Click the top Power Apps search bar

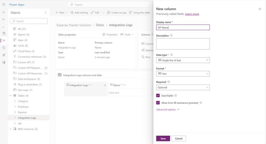coord(108,5)
